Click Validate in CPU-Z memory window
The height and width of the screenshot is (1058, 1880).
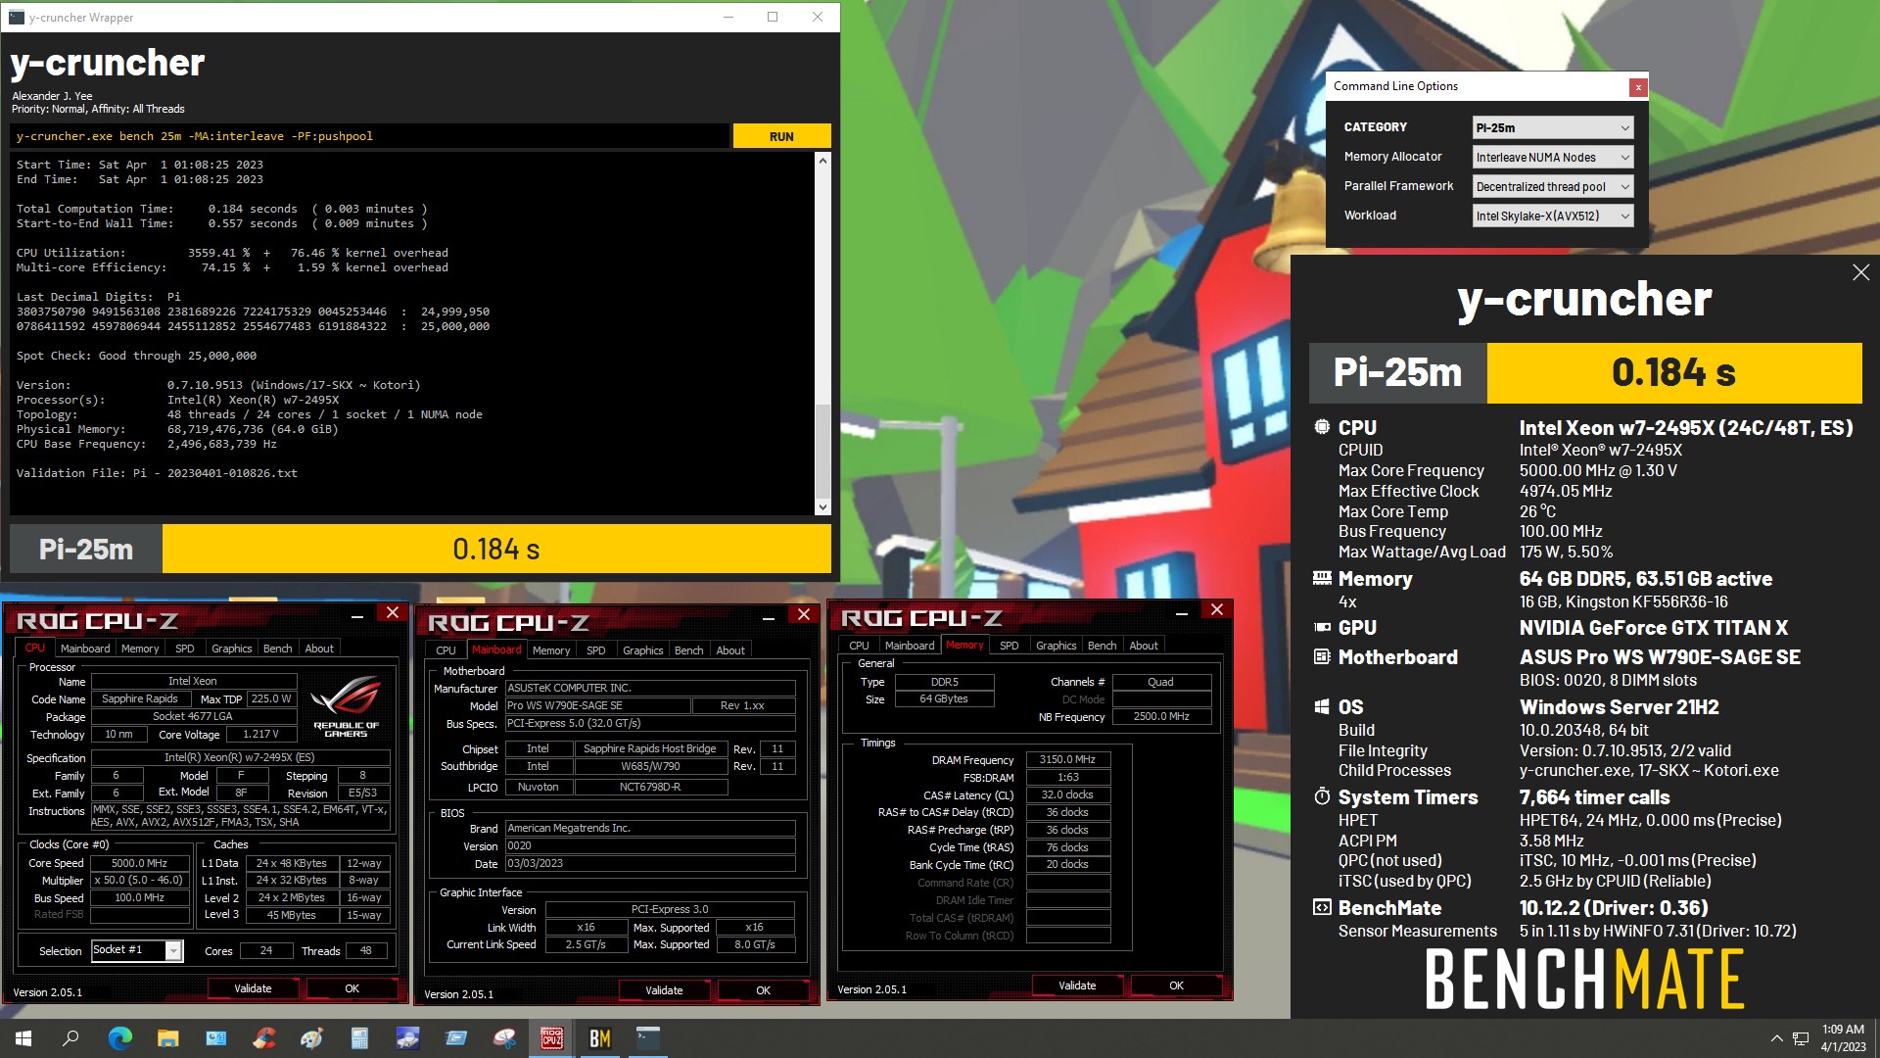point(1077,986)
